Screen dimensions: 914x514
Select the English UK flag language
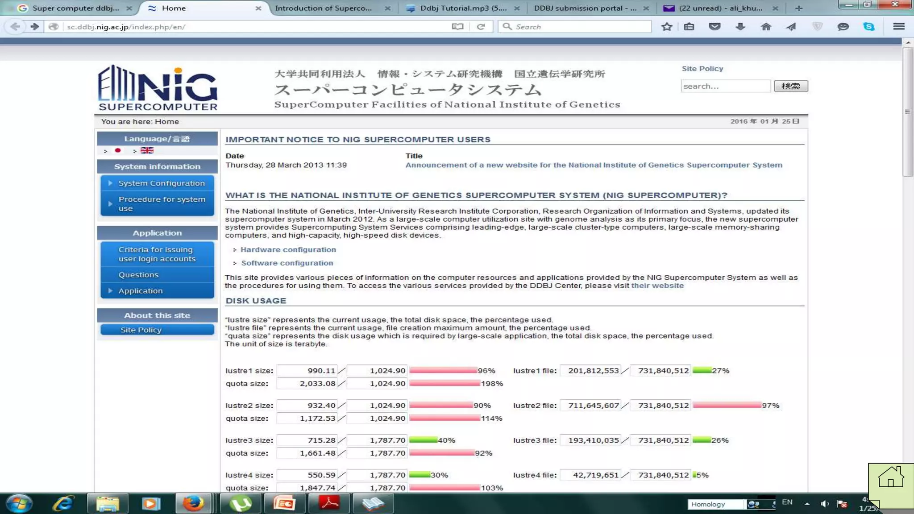[147, 150]
